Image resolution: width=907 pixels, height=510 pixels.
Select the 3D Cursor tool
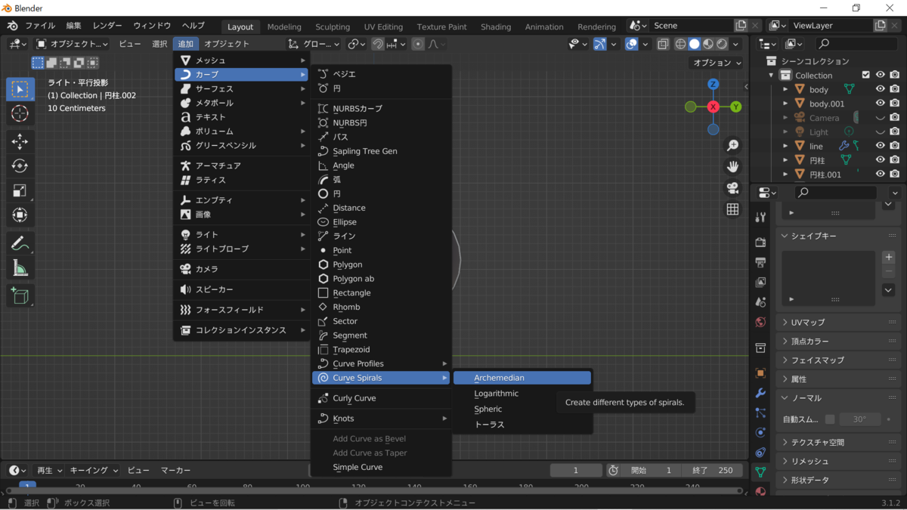(20, 114)
